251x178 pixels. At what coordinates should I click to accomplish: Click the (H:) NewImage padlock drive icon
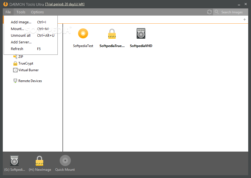coord(39,161)
